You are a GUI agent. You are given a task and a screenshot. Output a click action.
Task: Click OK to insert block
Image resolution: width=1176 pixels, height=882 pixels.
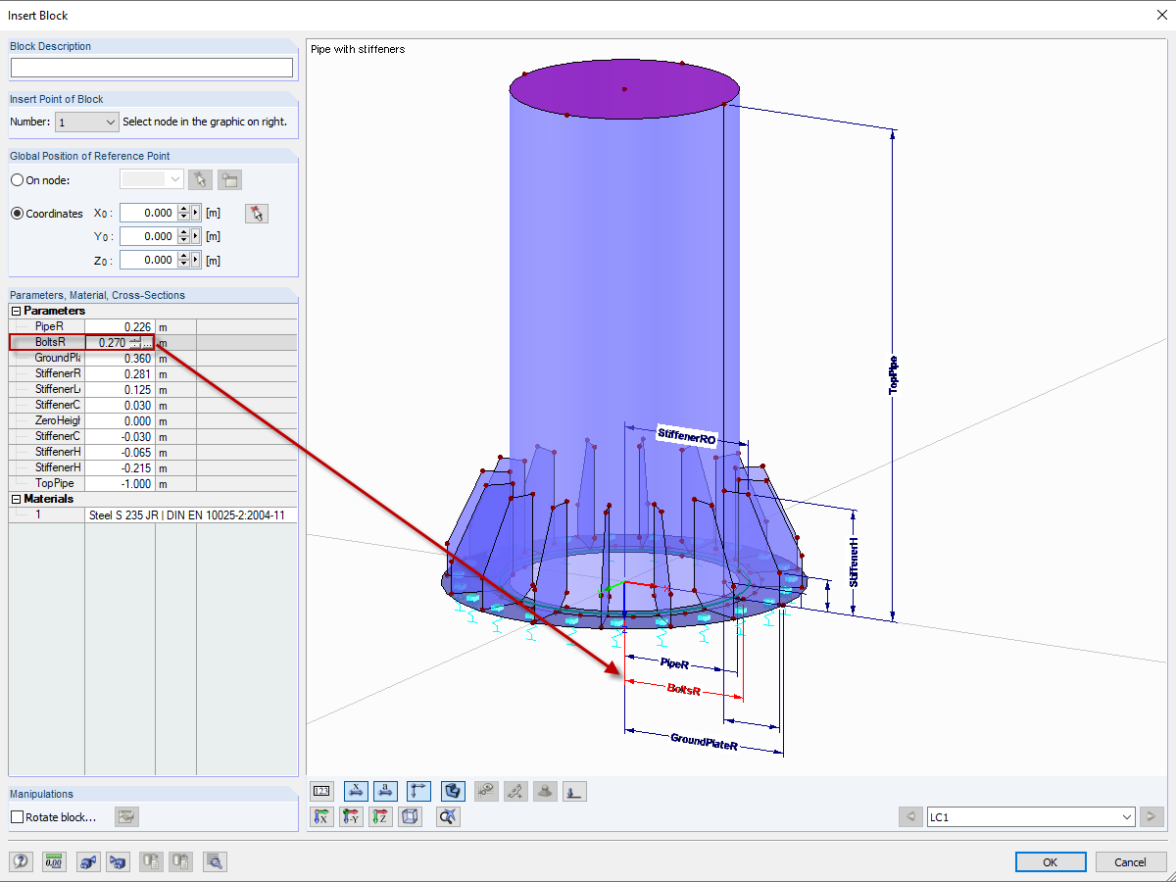(x=1050, y=862)
